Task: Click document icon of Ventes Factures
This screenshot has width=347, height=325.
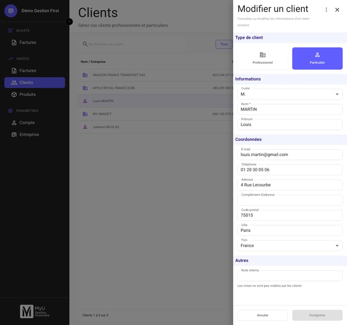Action: [14, 71]
